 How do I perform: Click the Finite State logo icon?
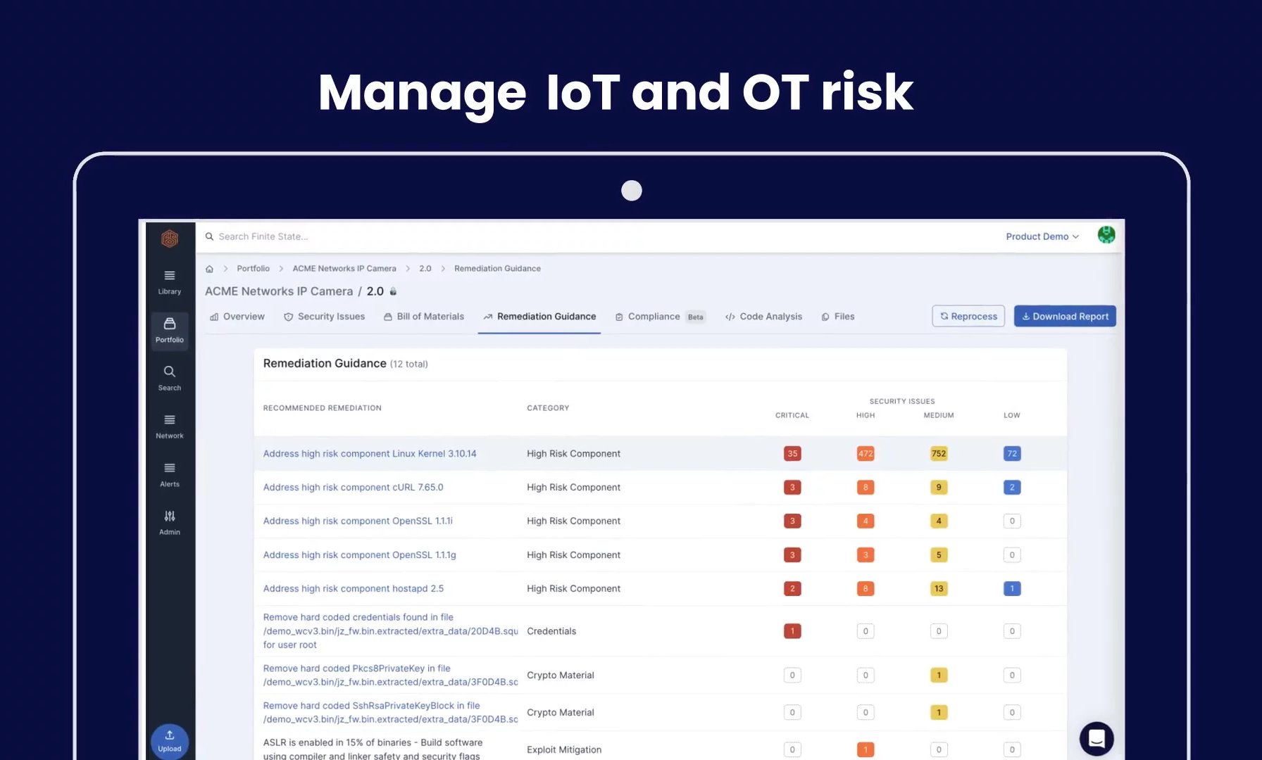point(170,239)
